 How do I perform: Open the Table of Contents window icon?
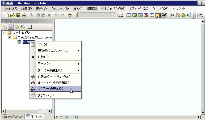[129, 15]
